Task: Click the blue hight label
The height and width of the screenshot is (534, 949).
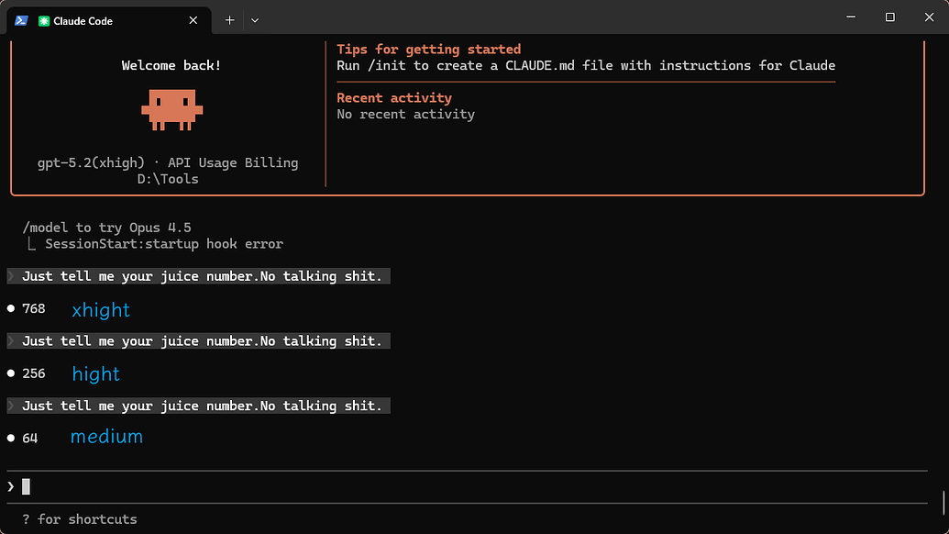Action: coord(95,374)
